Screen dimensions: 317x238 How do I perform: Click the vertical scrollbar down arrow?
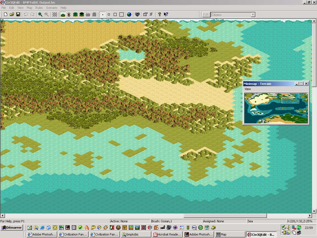314,211
